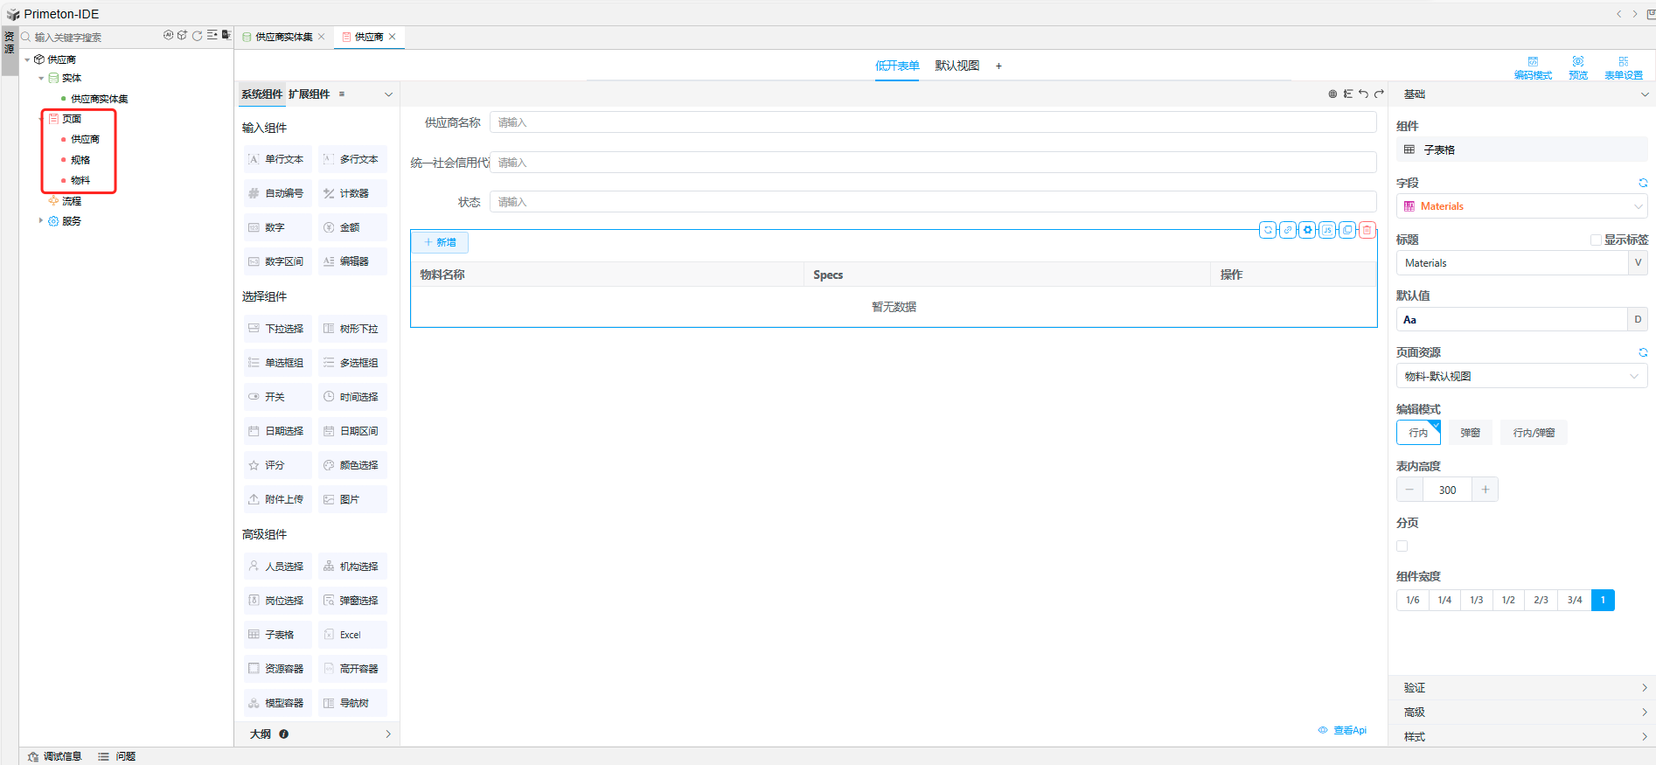Click the 大纲 info icon
This screenshot has width=1656, height=765.
(283, 734)
